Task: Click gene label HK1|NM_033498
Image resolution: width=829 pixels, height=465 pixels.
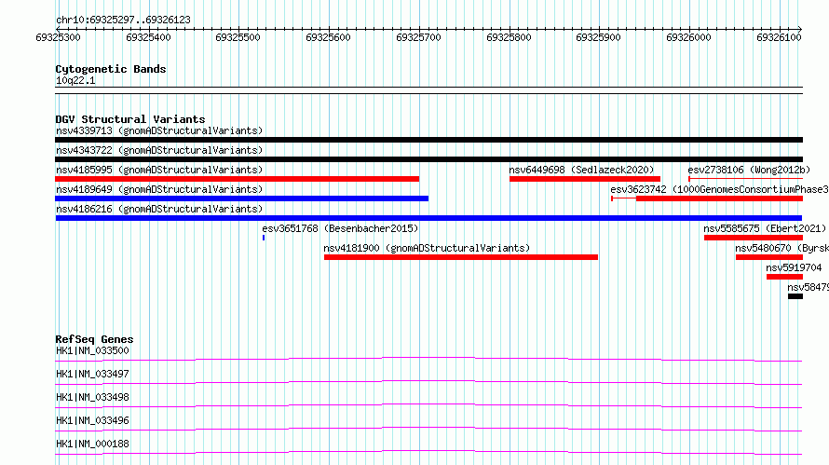Action: point(92,397)
